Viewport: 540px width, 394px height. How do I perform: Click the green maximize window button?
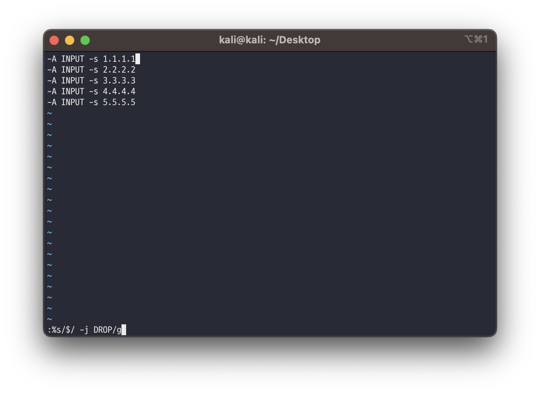click(85, 40)
